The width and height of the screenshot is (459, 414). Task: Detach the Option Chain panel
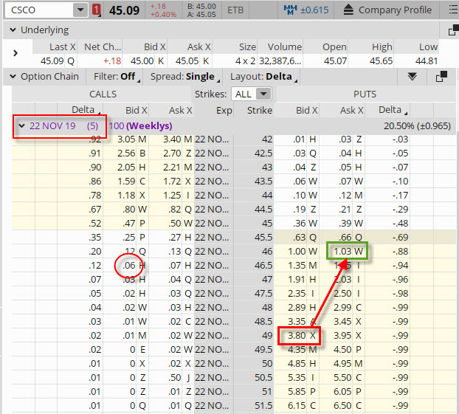(441, 77)
